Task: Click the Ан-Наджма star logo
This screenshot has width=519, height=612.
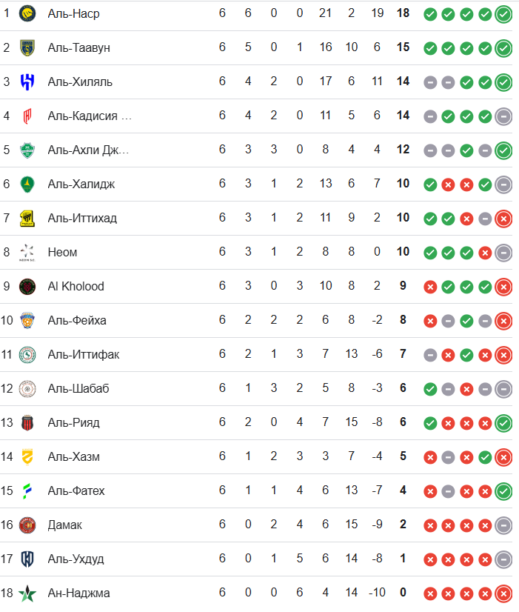Action: click(27, 593)
